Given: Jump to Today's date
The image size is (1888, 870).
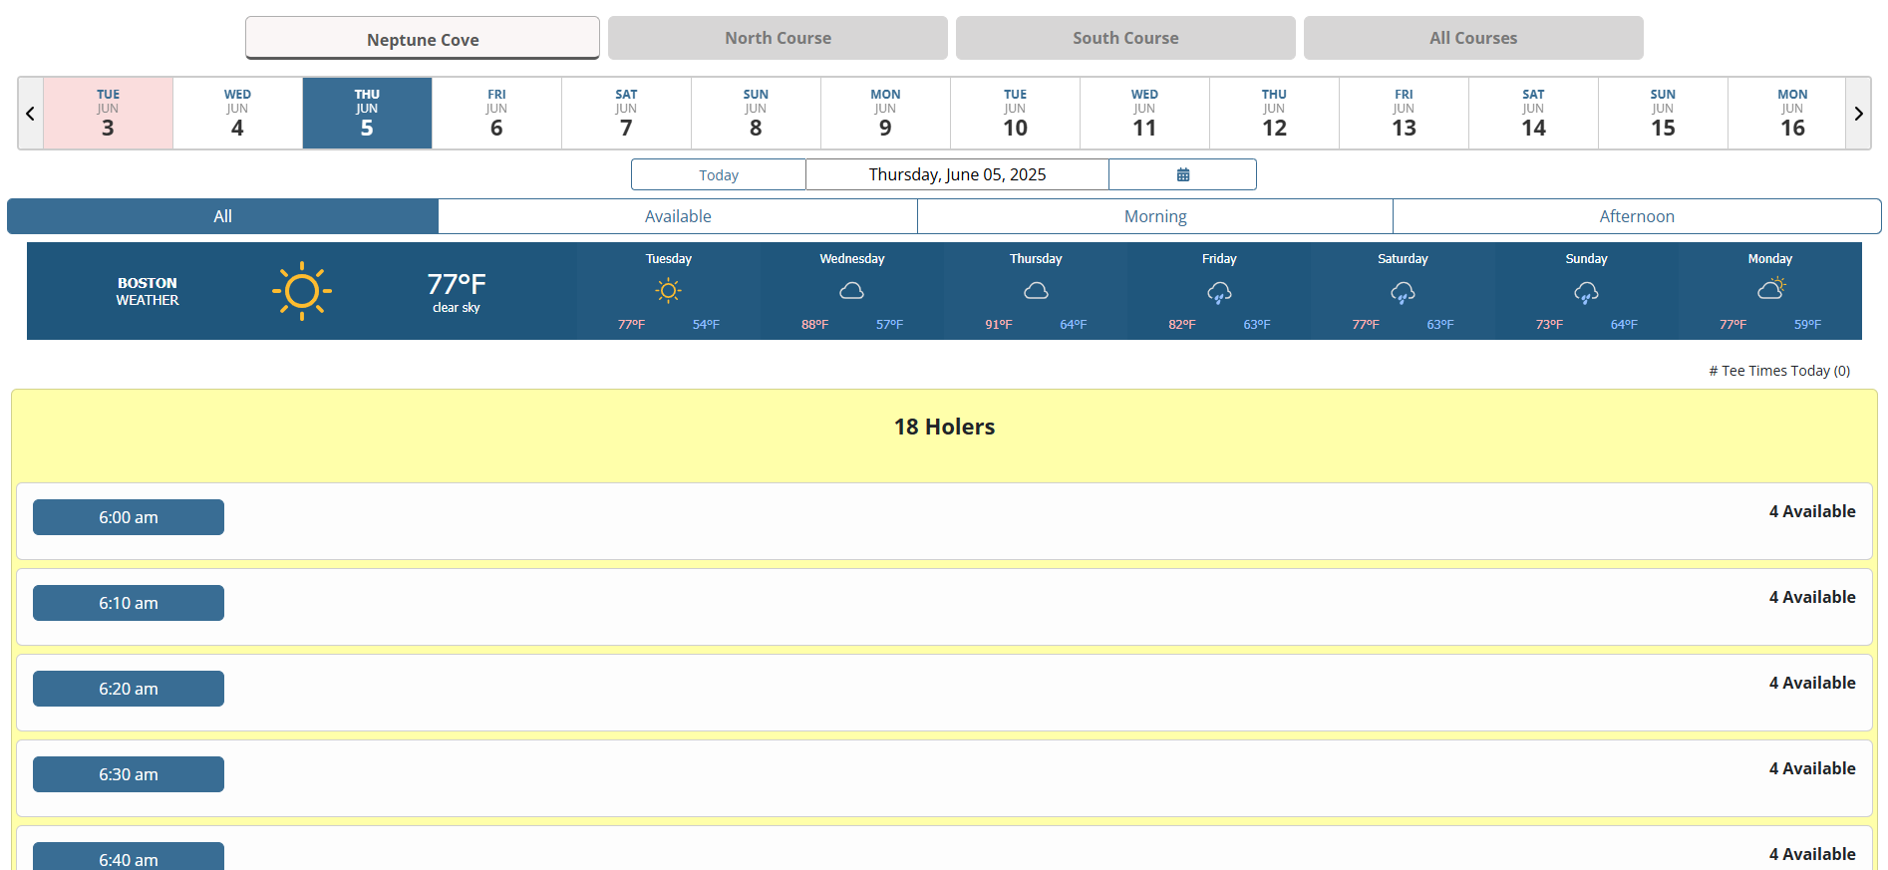Looking at the screenshot, I should tap(719, 174).
